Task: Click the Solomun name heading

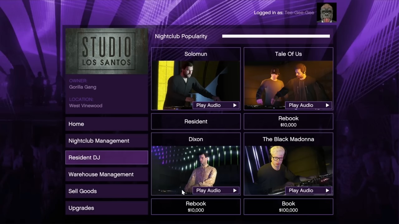Action: click(x=196, y=54)
